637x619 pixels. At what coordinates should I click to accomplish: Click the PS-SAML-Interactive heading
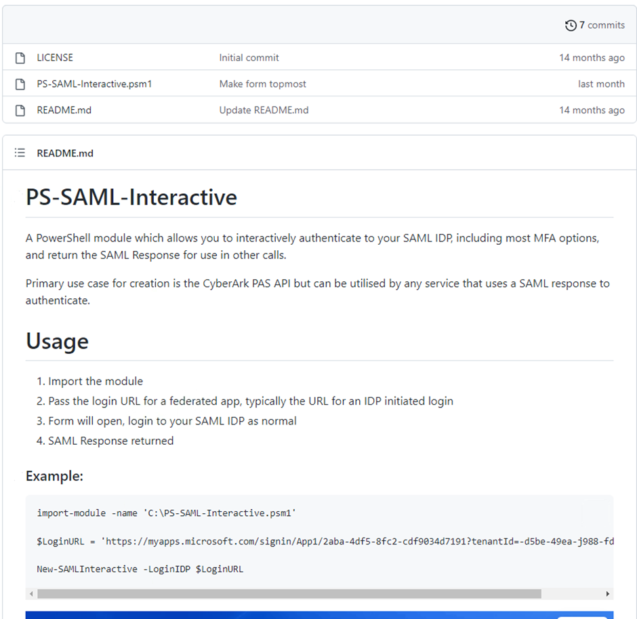131,197
